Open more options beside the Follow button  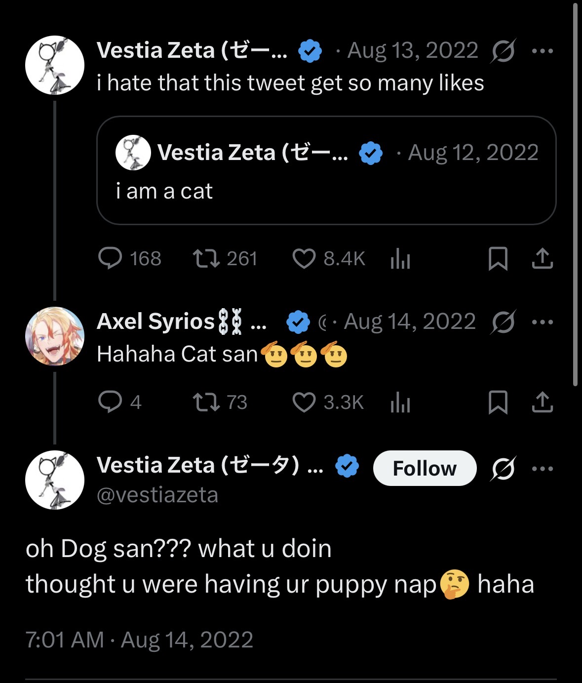(x=543, y=469)
